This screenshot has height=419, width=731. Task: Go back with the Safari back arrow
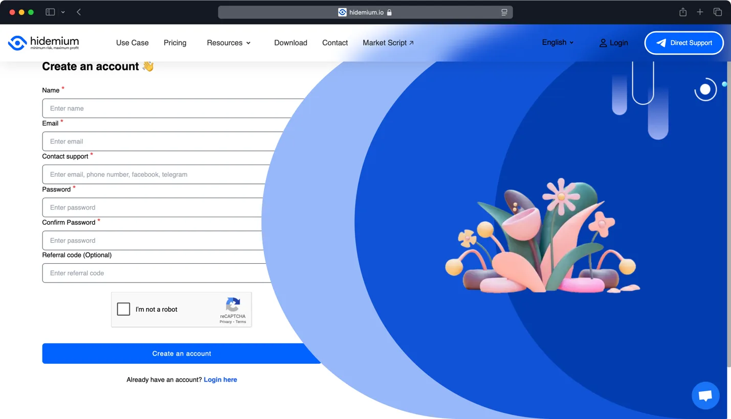point(79,12)
